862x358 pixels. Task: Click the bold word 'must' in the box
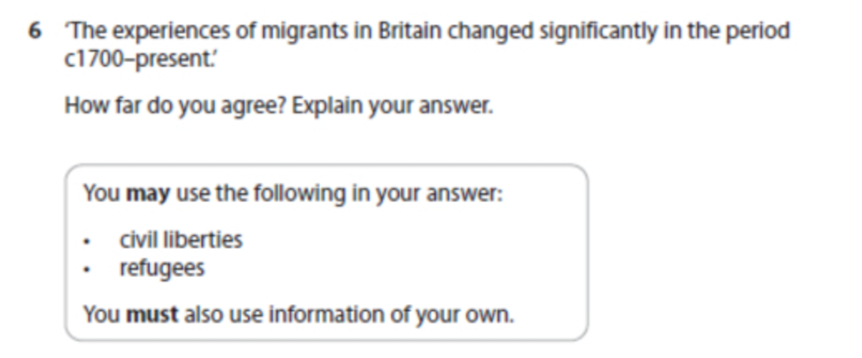[152, 315]
